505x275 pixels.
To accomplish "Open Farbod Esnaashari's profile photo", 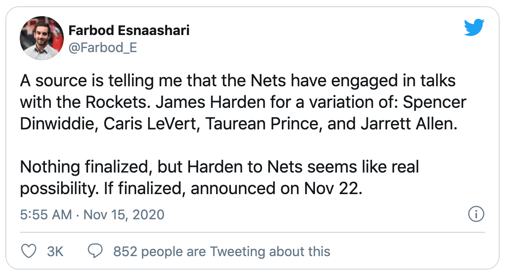I will [42, 38].
